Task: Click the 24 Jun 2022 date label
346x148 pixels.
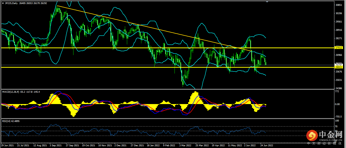Action: click(x=267, y=145)
